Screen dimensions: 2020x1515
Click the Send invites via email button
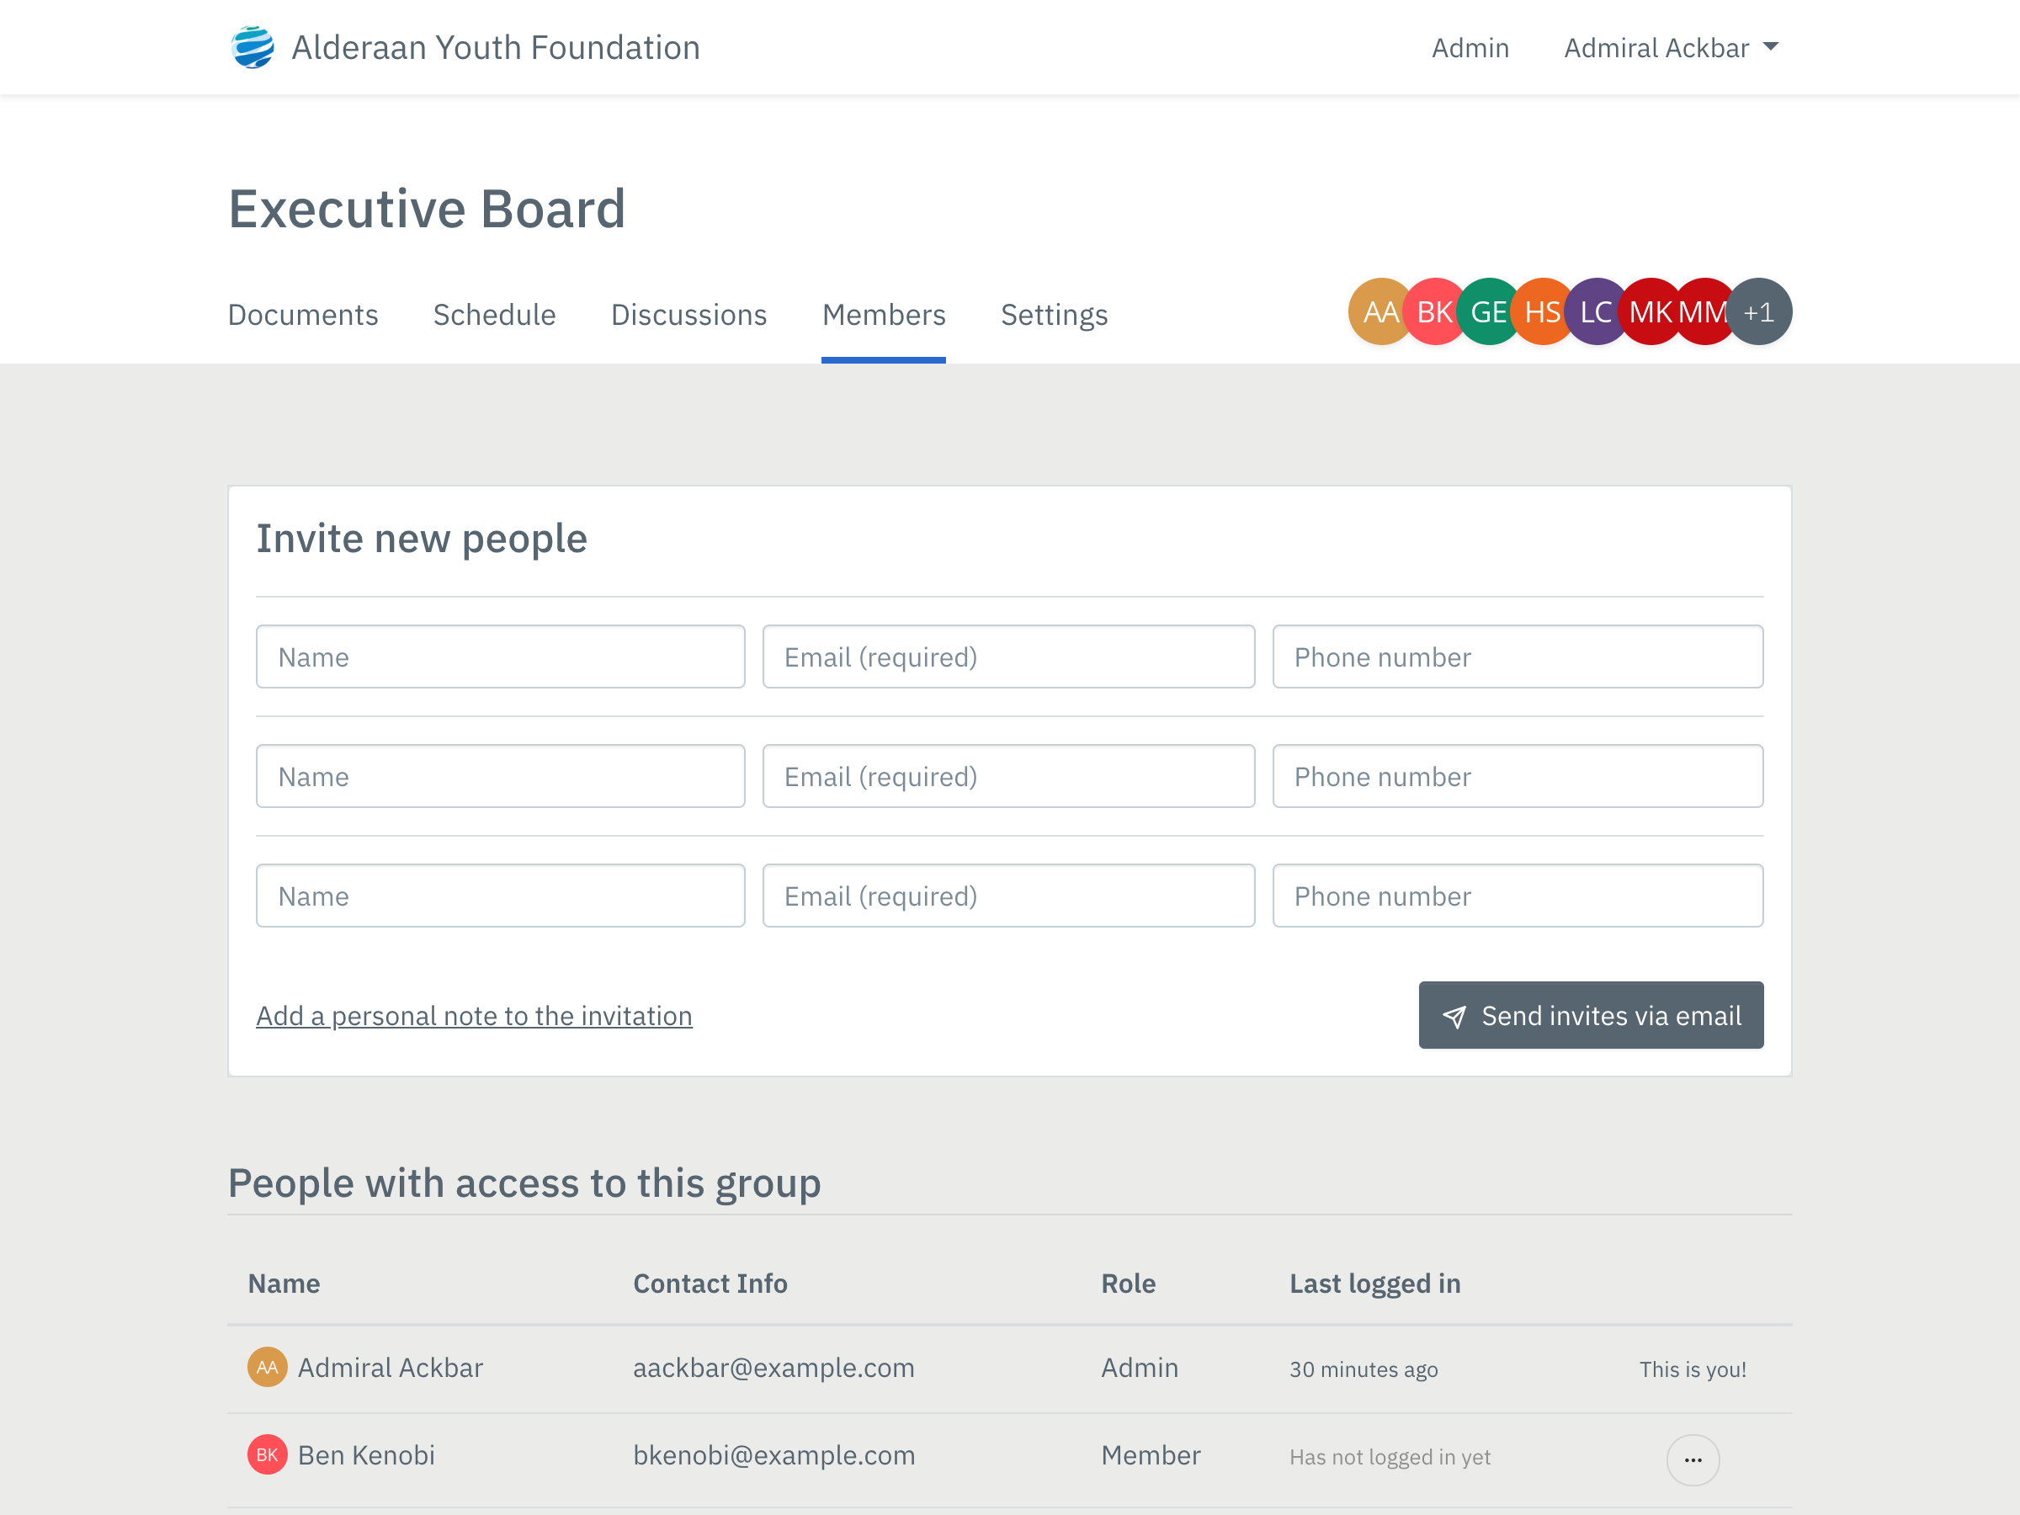point(1591,1013)
